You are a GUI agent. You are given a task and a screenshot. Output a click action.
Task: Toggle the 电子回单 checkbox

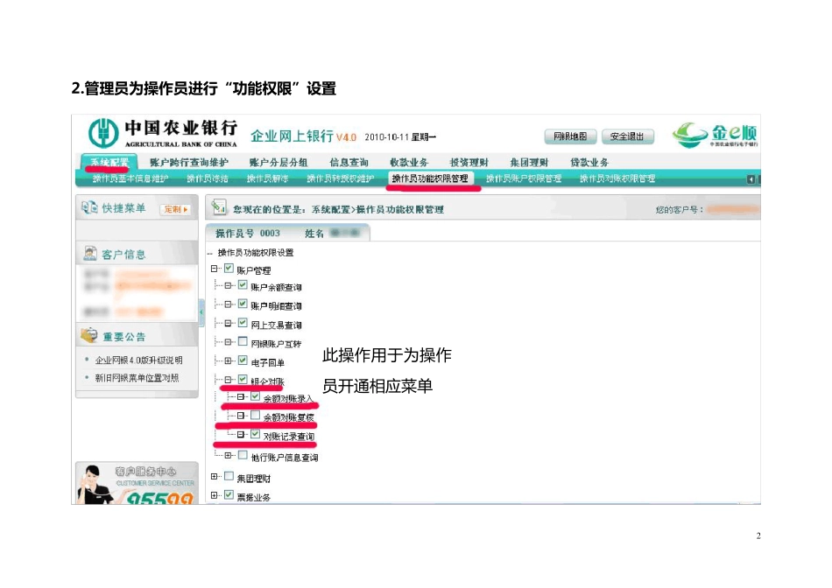243,360
